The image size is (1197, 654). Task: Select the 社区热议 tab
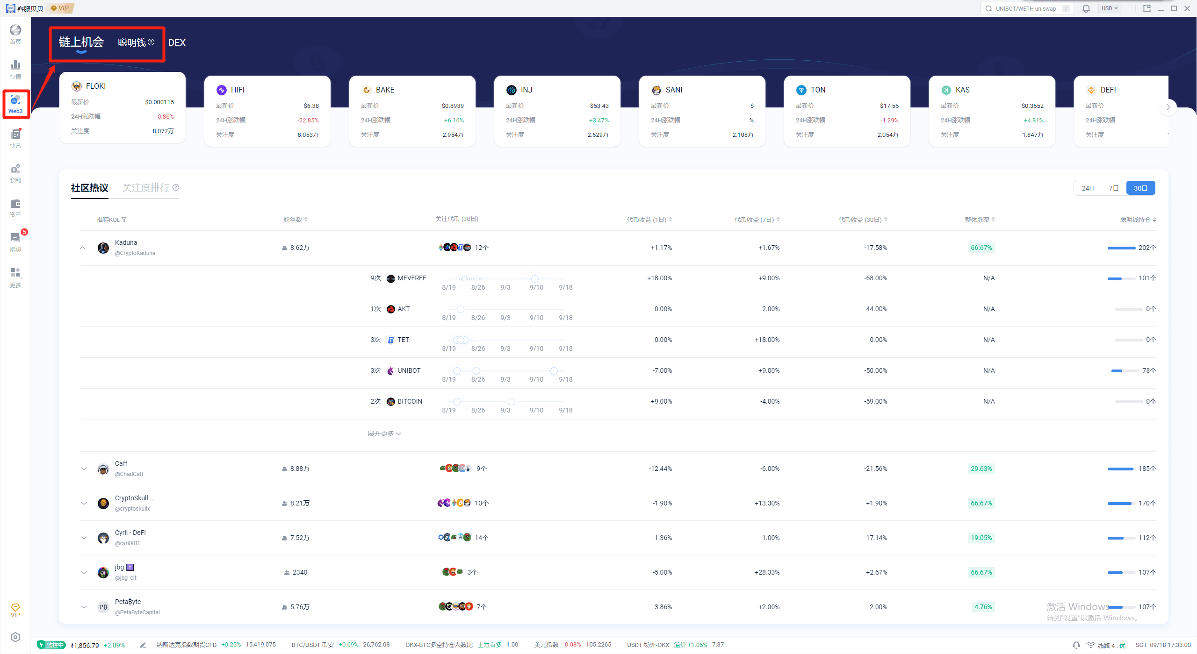(x=90, y=188)
